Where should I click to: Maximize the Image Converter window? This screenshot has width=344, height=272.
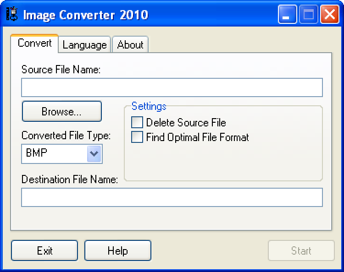(309, 15)
